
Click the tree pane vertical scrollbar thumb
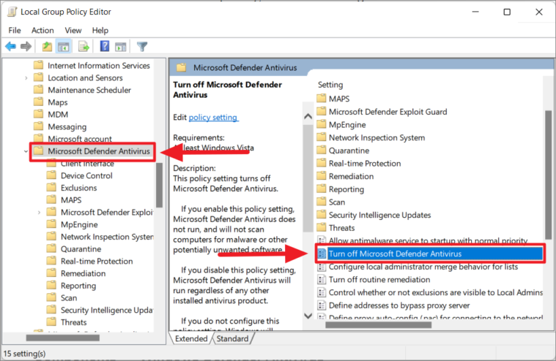click(159, 185)
